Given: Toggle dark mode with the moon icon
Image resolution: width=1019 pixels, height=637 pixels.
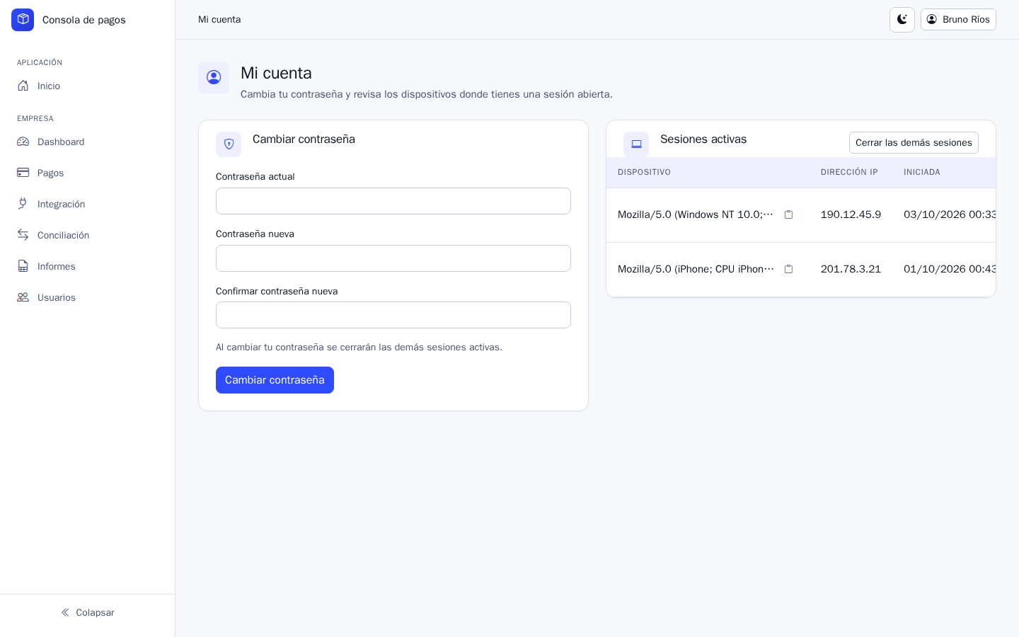Looking at the screenshot, I should tap(902, 20).
